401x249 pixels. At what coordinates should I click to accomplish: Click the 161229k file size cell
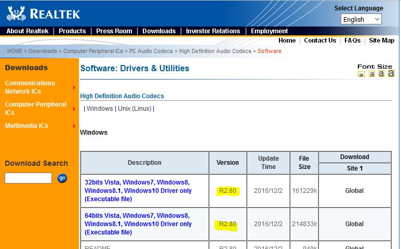[304, 191]
